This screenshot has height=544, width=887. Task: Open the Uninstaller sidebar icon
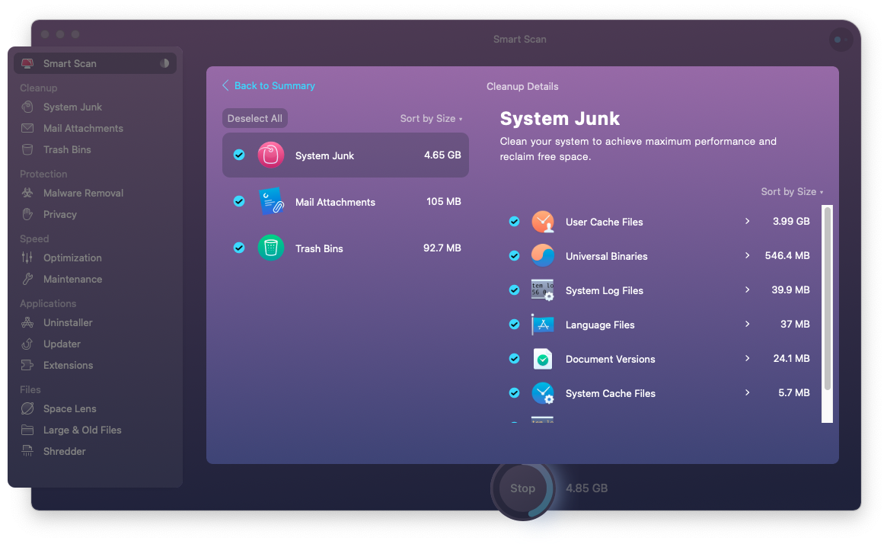click(27, 322)
